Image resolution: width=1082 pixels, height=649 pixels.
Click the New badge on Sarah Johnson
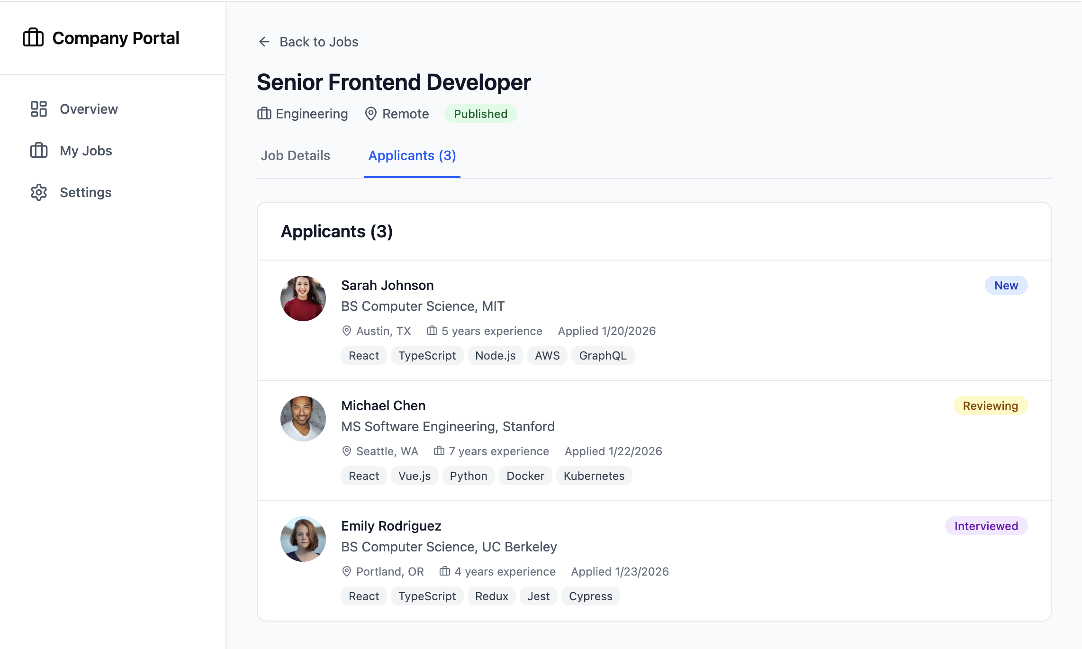(1006, 285)
